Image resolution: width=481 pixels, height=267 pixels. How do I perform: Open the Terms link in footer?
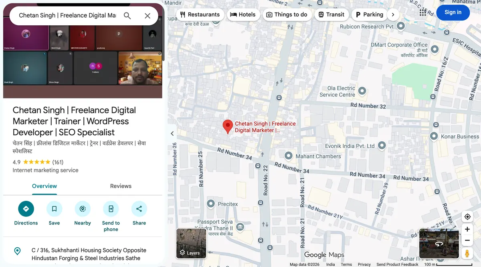click(x=346, y=264)
